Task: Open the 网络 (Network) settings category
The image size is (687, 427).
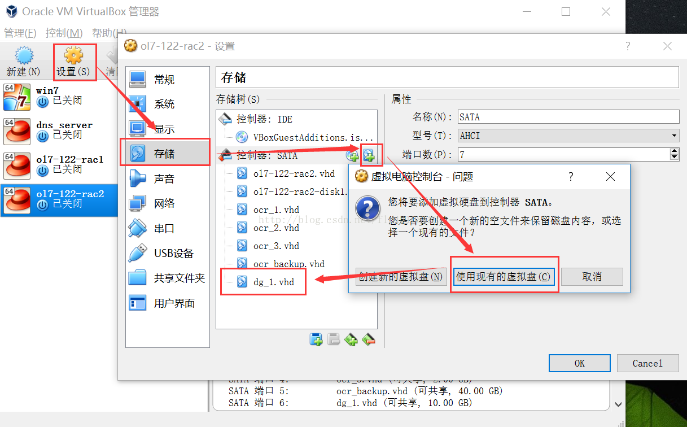Action: pos(167,203)
